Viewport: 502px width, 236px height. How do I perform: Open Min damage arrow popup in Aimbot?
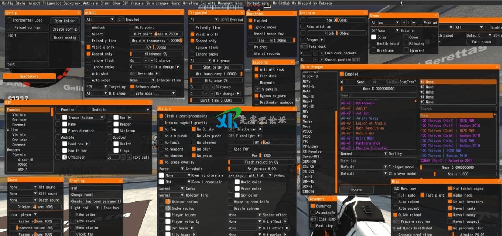(x=178, y=67)
